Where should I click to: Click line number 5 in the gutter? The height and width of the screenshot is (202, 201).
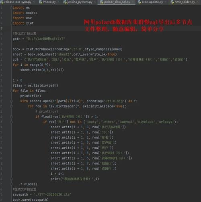tap(1, 28)
